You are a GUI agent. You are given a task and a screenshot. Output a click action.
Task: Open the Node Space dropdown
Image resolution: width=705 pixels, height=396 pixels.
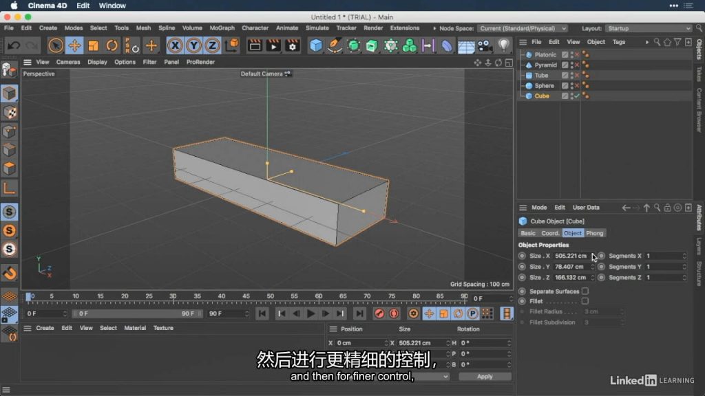[x=523, y=28]
